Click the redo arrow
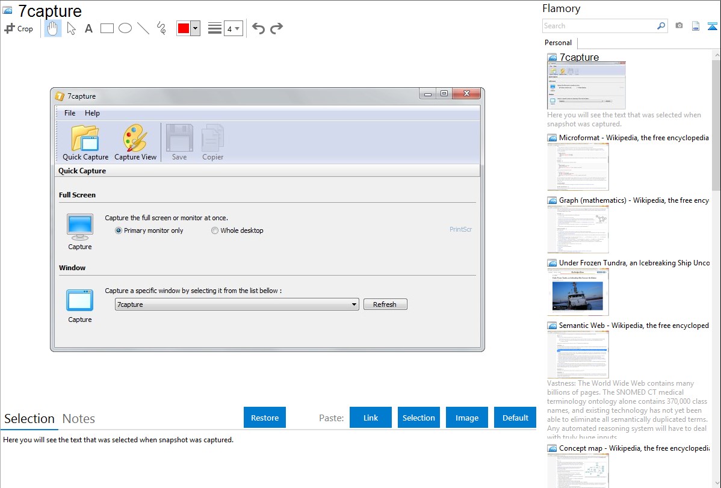The width and height of the screenshot is (721, 488). pos(276,28)
